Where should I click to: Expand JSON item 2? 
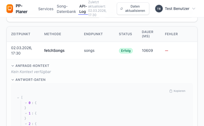coord(26,124)
